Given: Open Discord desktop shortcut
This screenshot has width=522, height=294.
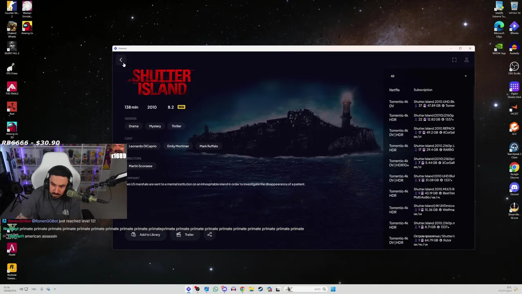Looking at the screenshot, I should click(x=514, y=189).
